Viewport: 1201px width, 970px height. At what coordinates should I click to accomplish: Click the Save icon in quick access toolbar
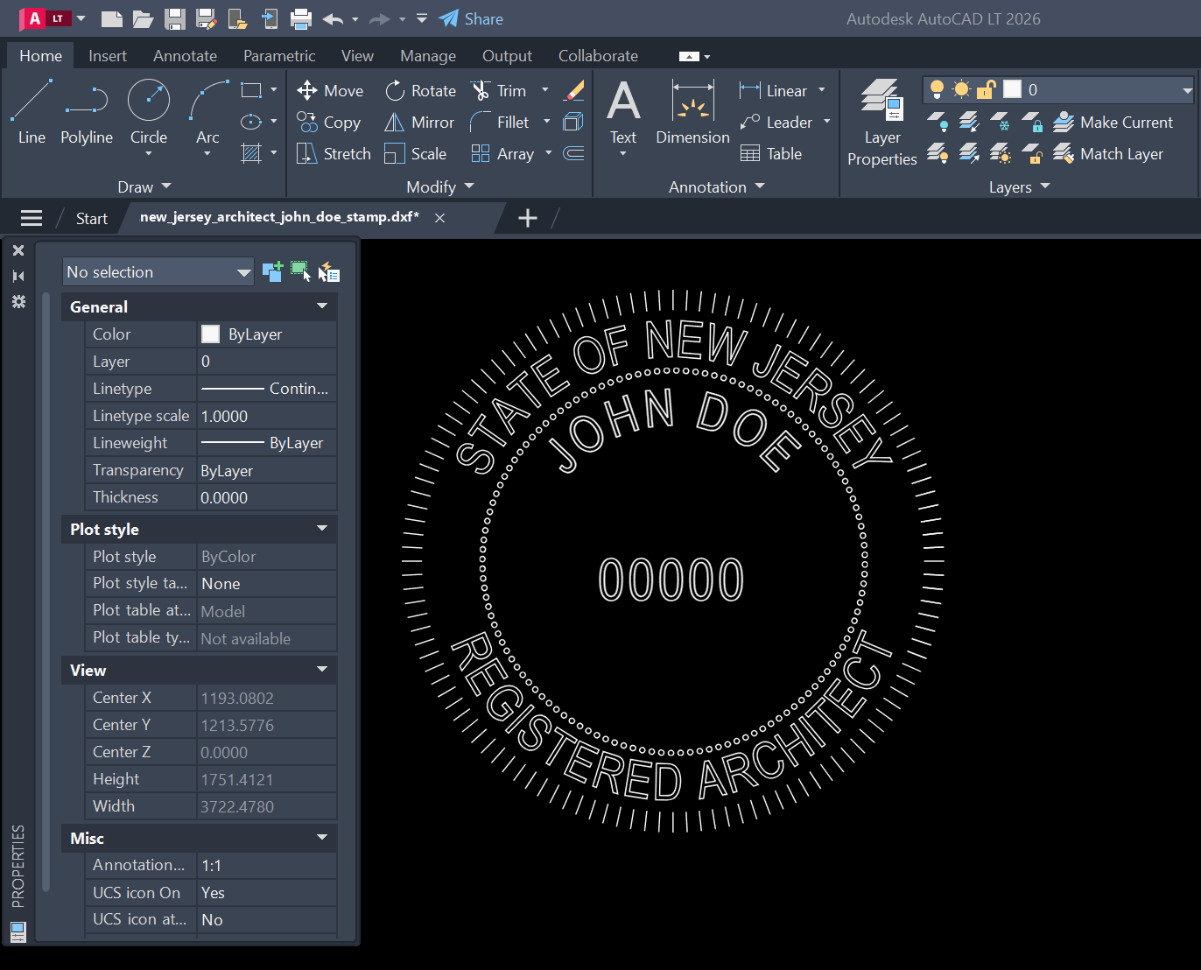pos(175,18)
